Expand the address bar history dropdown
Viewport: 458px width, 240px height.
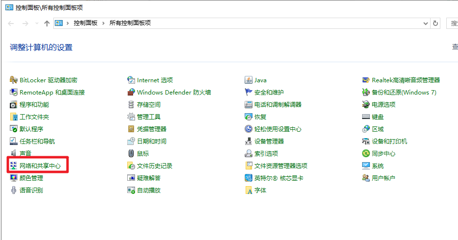click(426, 24)
